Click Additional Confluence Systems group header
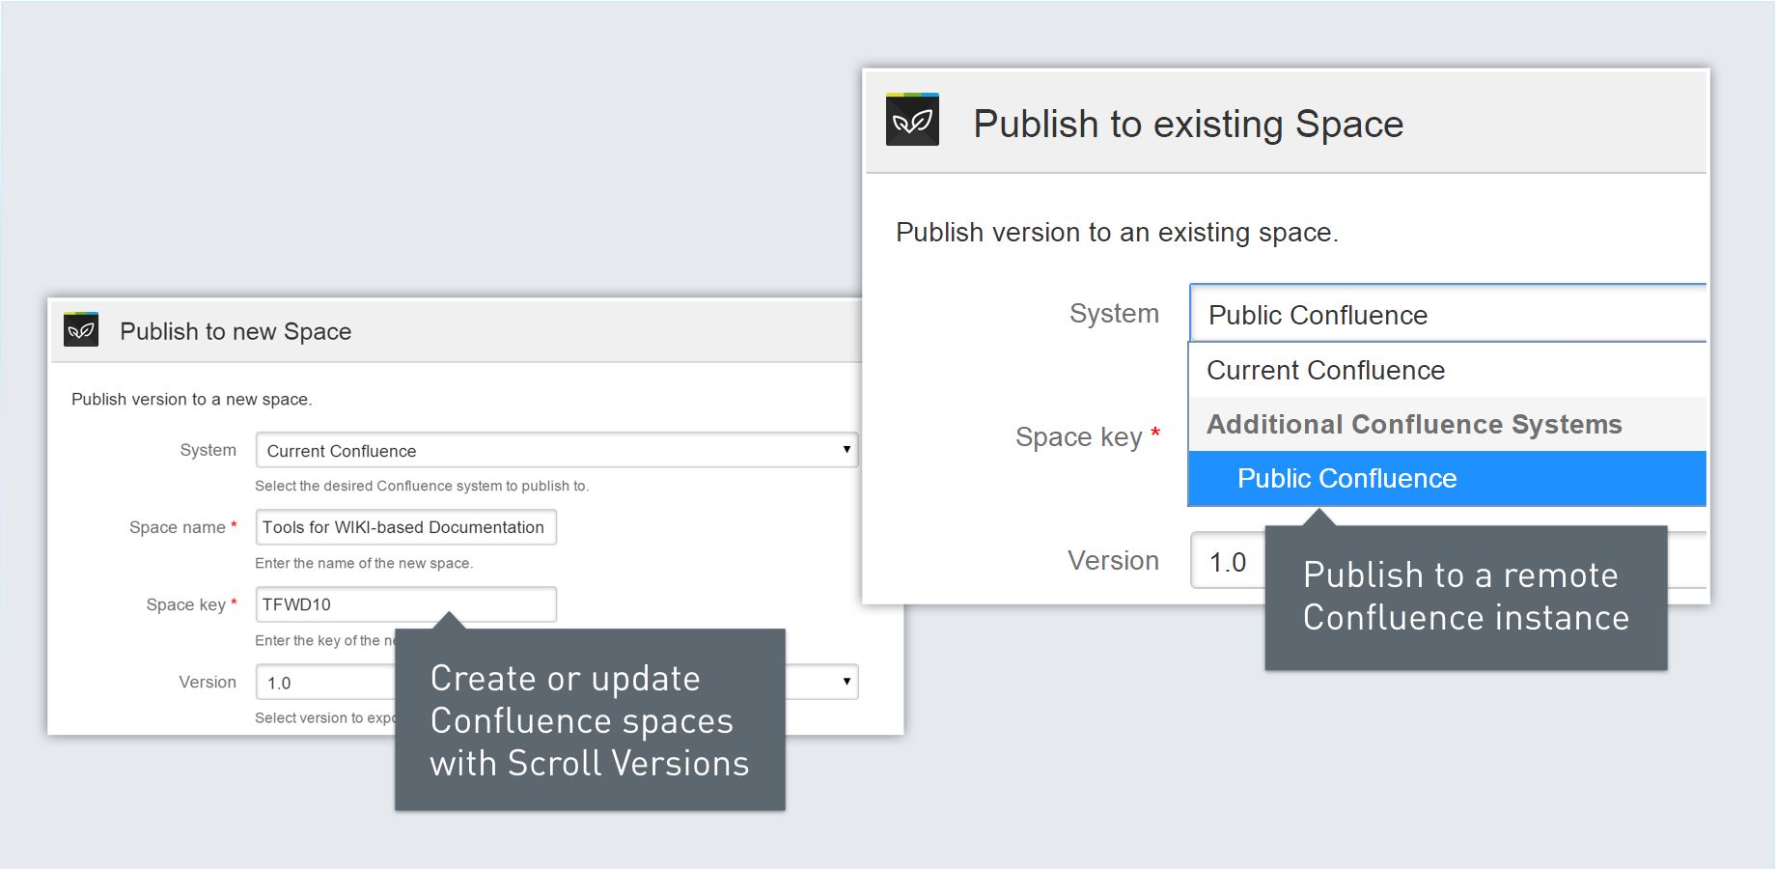 (1448, 424)
